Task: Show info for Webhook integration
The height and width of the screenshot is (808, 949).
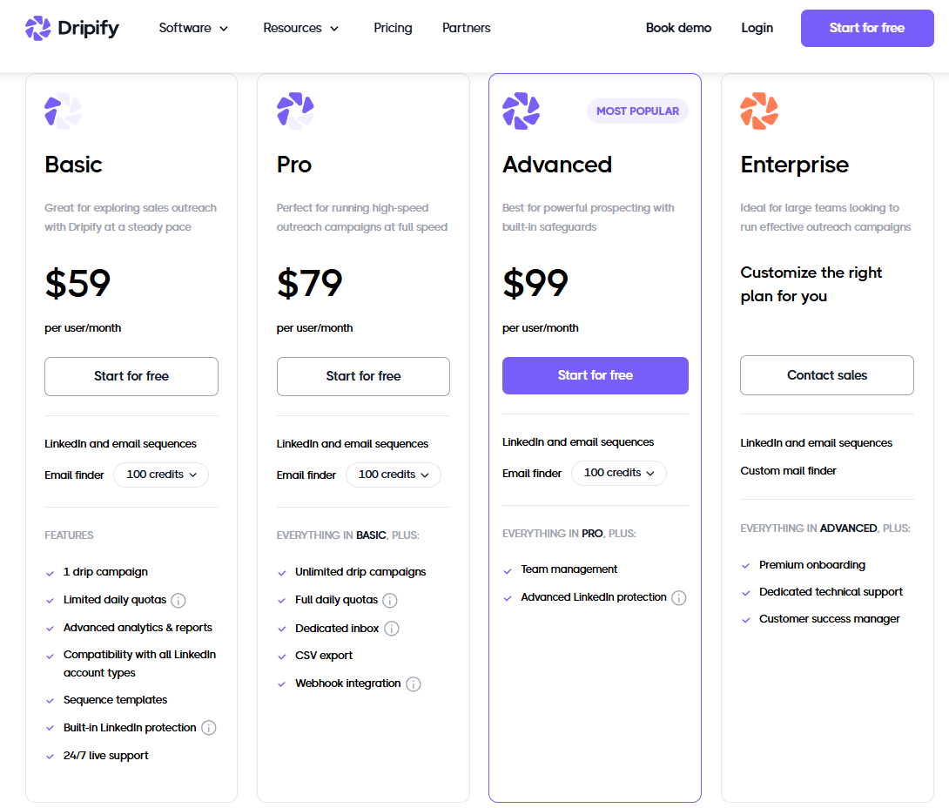Action: 414,683
